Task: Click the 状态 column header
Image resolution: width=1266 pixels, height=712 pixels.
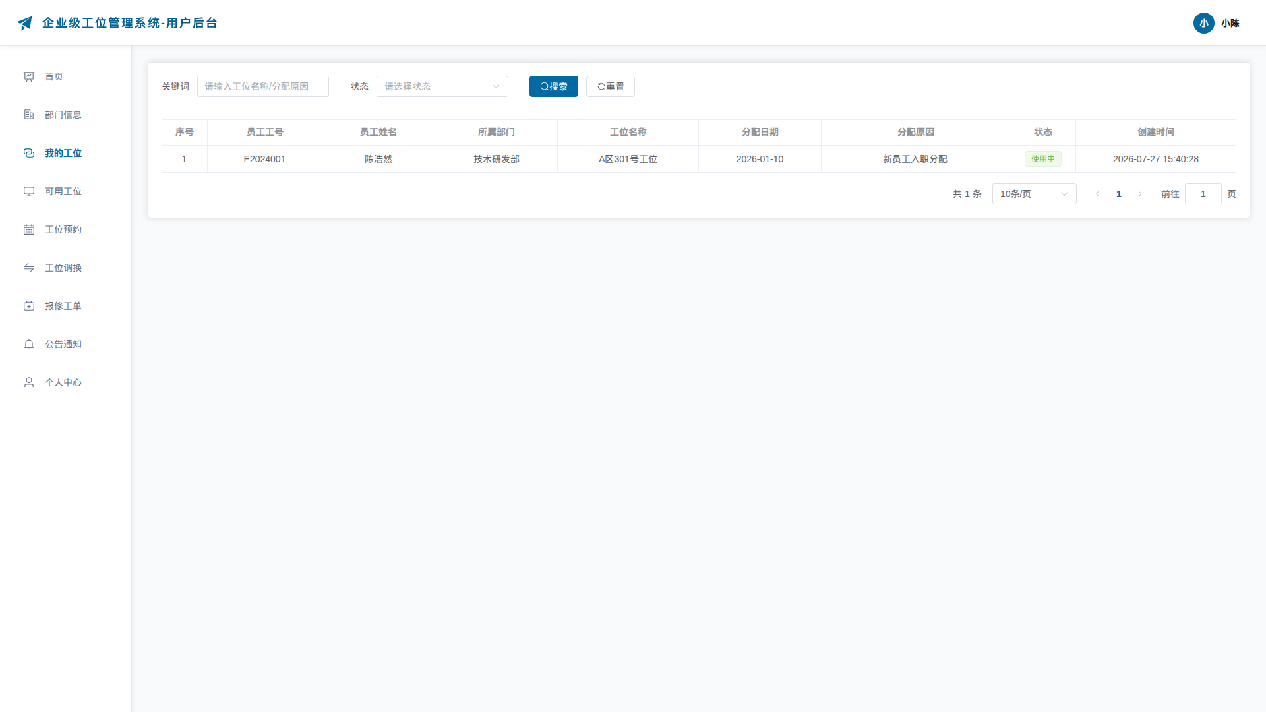Action: click(1042, 132)
